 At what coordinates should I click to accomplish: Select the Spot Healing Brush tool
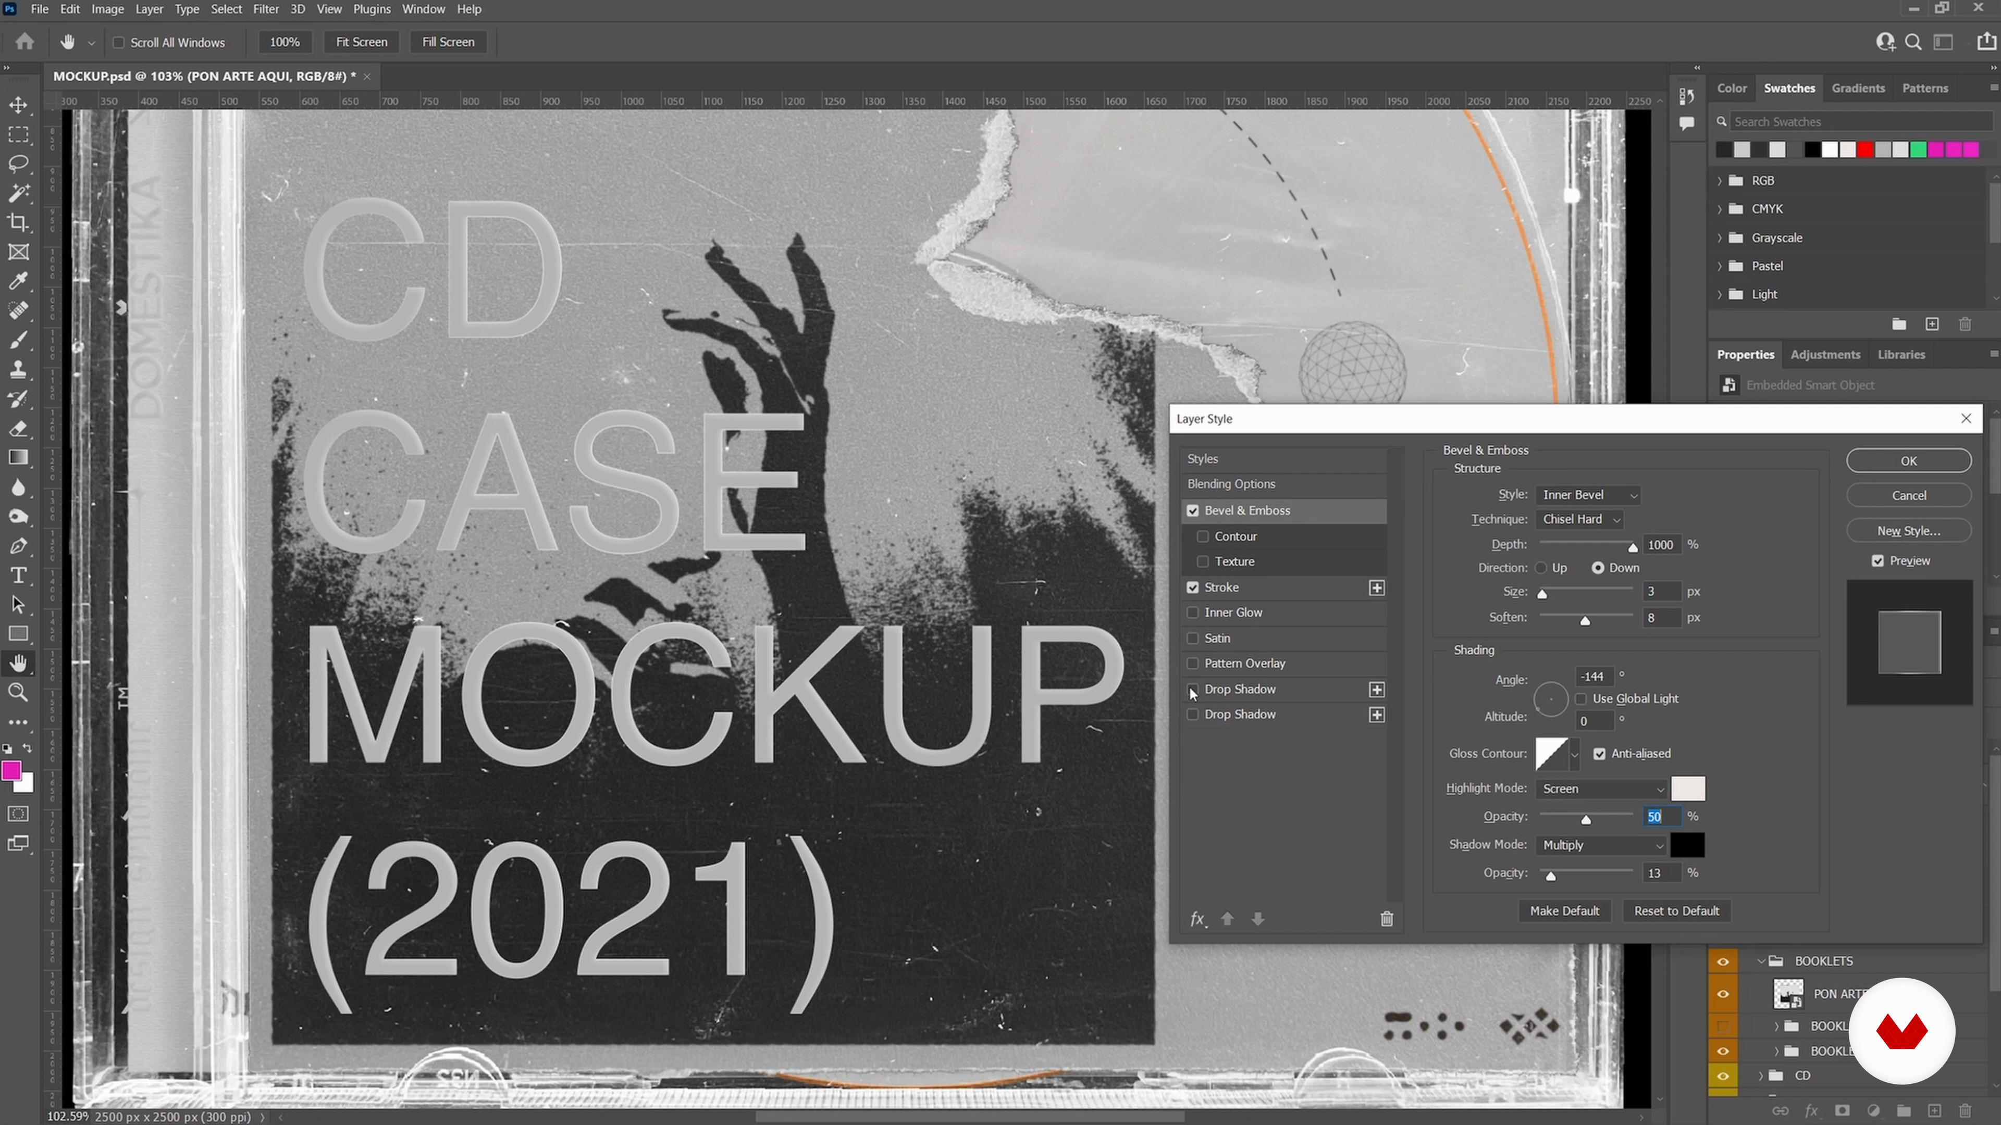tap(19, 310)
